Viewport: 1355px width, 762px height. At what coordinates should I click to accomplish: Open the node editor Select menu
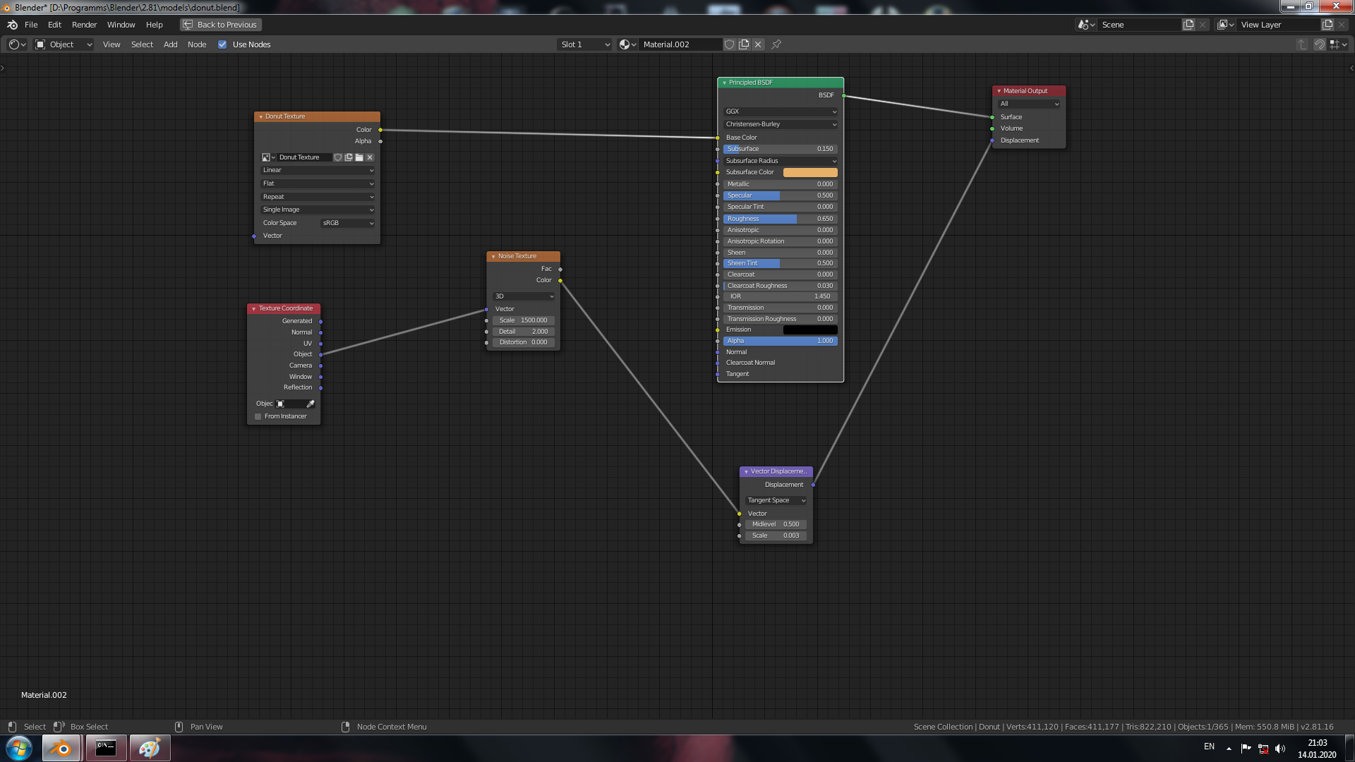[x=142, y=44]
